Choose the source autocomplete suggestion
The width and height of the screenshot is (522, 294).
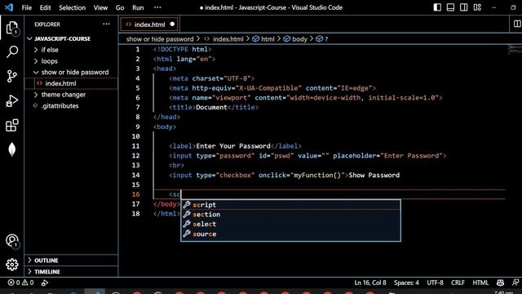290,234
